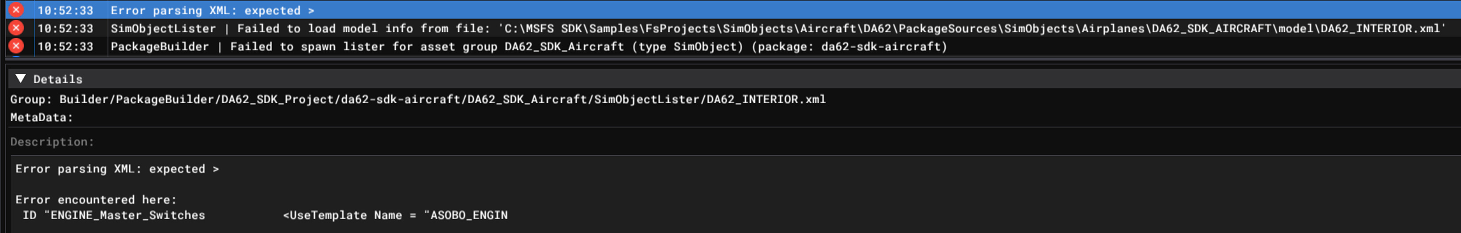The width and height of the screenshot is (1461, 233).
Task: Click the timestamp on the SimObjectLister row
Action: coord(65,28)
